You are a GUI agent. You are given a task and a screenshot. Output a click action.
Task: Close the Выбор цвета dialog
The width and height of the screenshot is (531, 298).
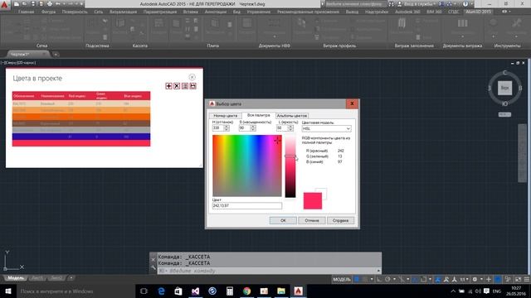[352, 103]
